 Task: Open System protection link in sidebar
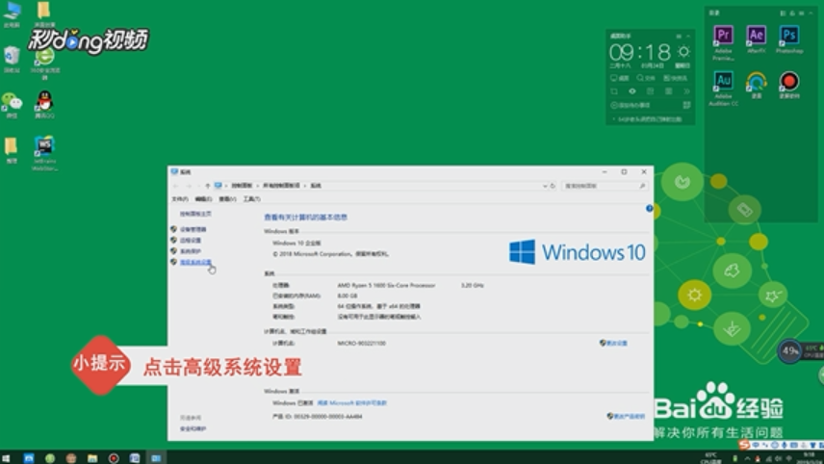(191, 251)
